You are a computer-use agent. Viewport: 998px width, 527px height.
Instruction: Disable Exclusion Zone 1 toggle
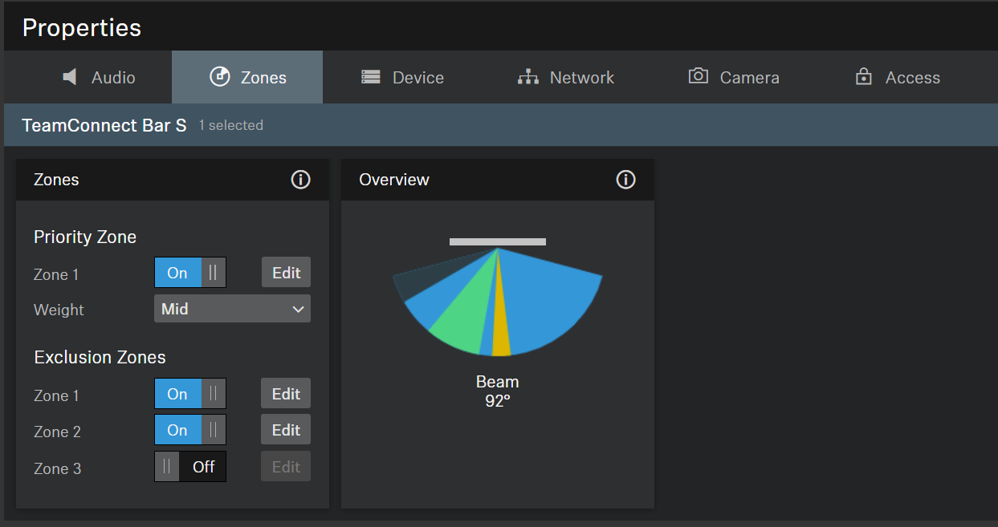click(x=190, y=394)
